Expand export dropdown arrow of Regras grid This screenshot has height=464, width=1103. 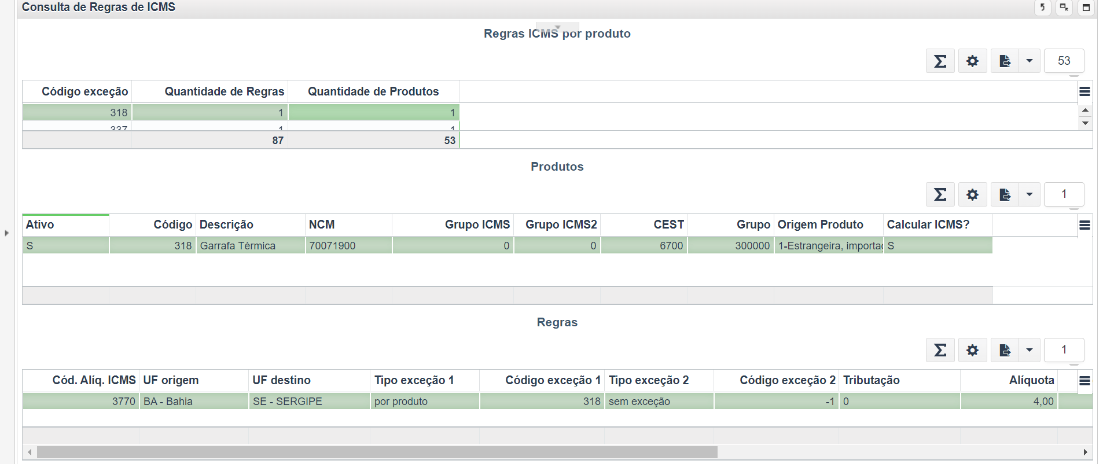1030,350
